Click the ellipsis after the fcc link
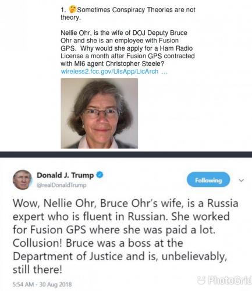This screenshot has height=291, width=252. coord(164,72)
